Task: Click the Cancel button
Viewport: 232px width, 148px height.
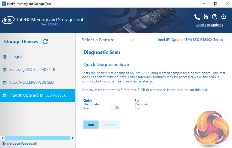Action: pos(110,125)
